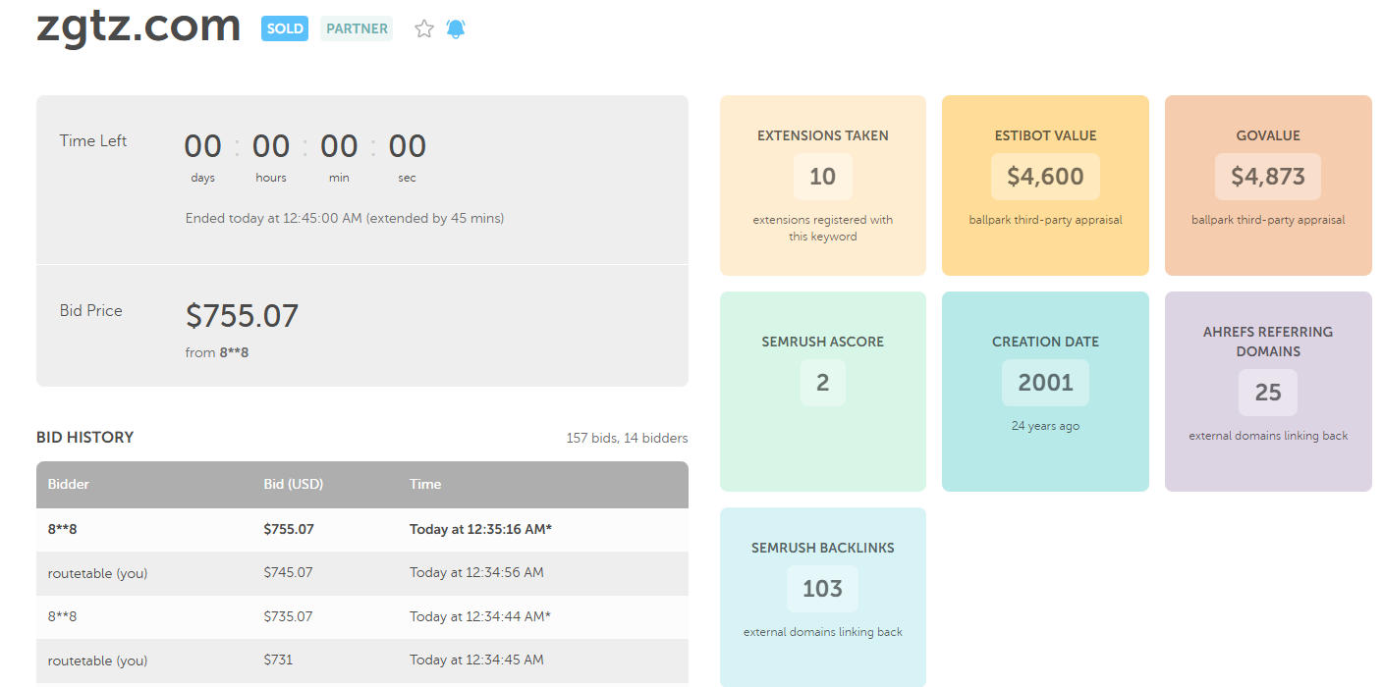
Task: Click the $735.07 bid row
Action: tap(361, 616)
